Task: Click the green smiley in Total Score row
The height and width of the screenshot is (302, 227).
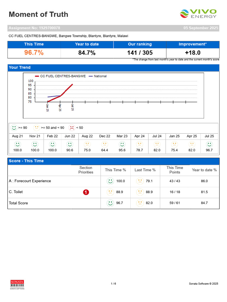Action: coord(110,203)
